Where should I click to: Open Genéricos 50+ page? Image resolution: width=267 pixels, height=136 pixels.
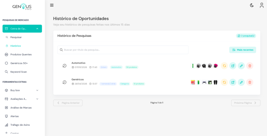[x=19, y=63]
